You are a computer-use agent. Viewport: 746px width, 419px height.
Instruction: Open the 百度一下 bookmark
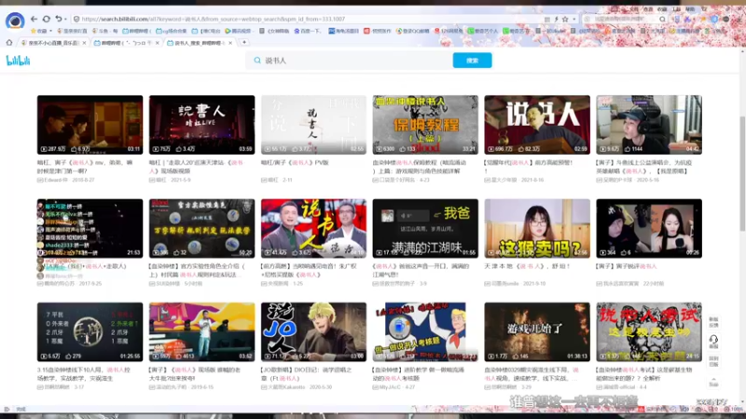pos(308,31)
